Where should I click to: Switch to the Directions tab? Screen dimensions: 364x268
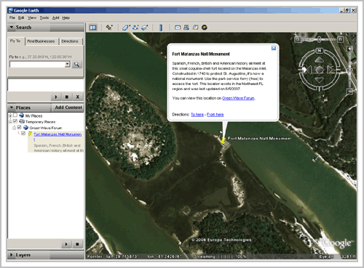[x=70, y=41]
